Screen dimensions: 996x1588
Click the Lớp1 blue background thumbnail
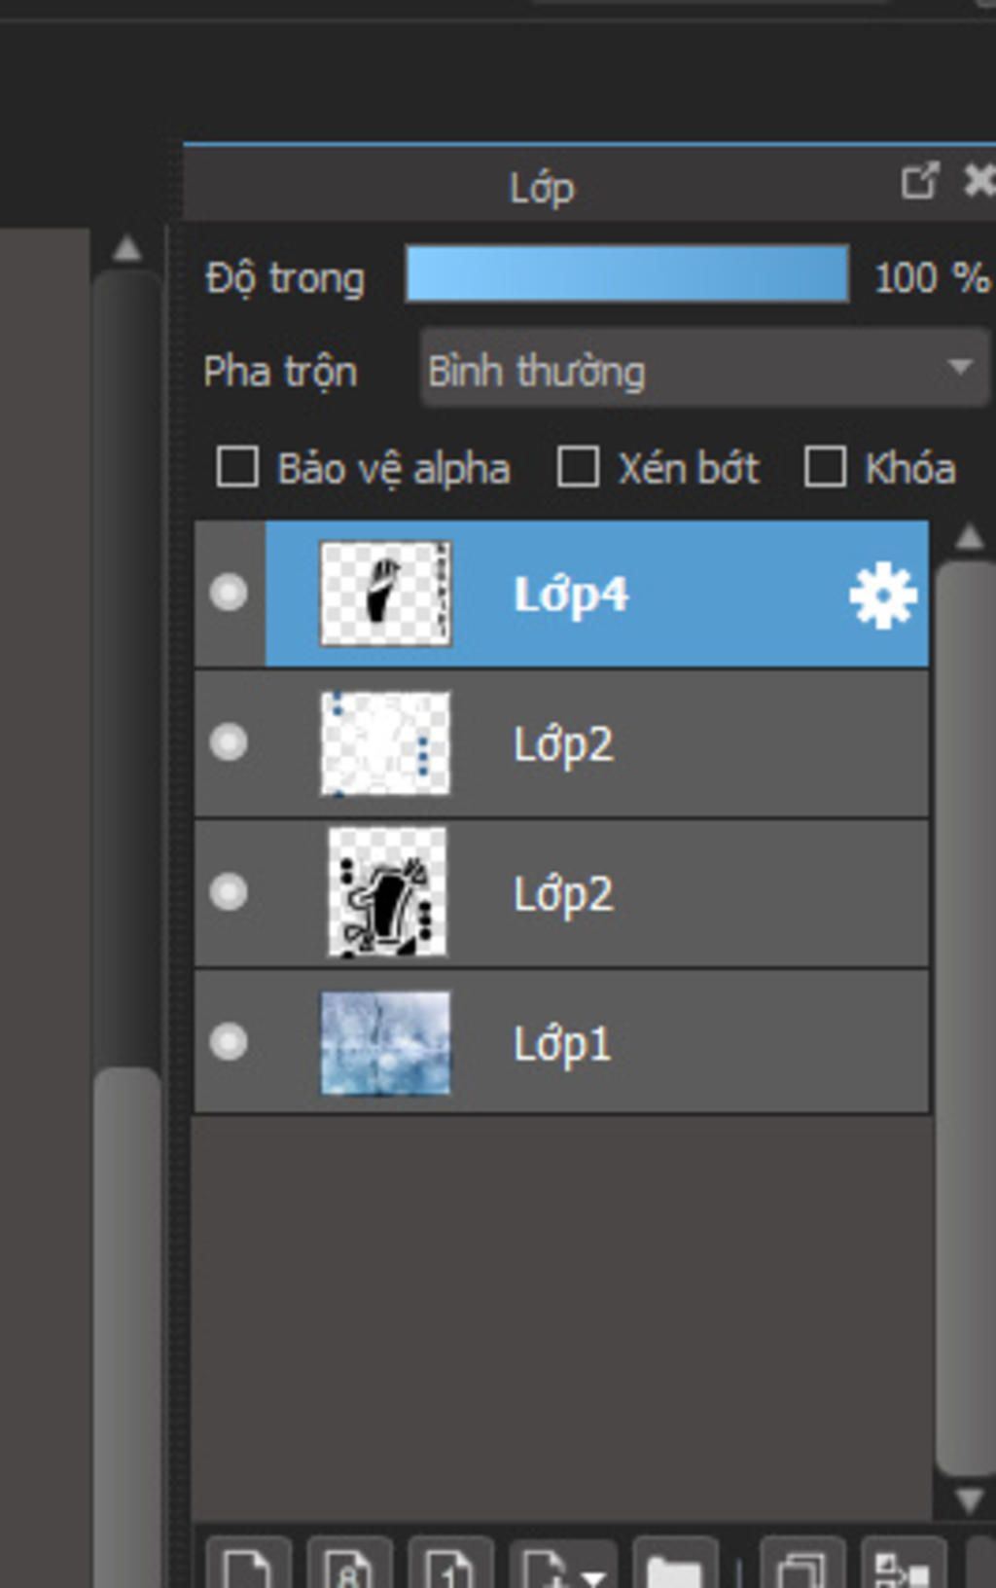[x=386, y=1043]
